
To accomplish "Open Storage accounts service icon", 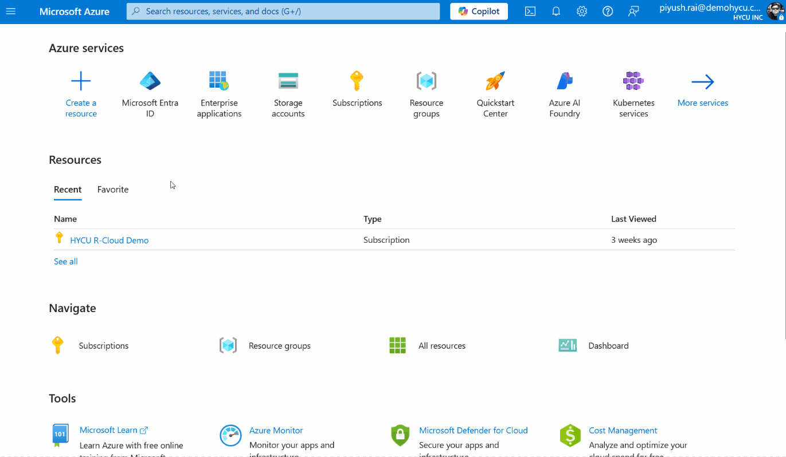I will tap(288, 81).
